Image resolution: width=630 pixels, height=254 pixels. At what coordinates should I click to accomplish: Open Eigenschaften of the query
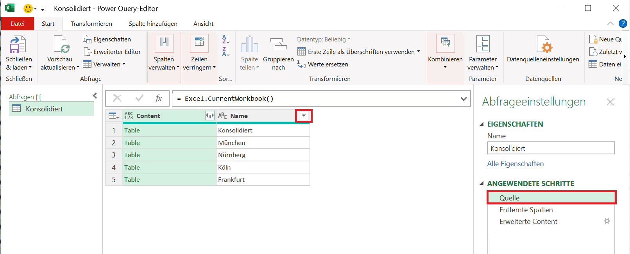click(x=107, y=39)
